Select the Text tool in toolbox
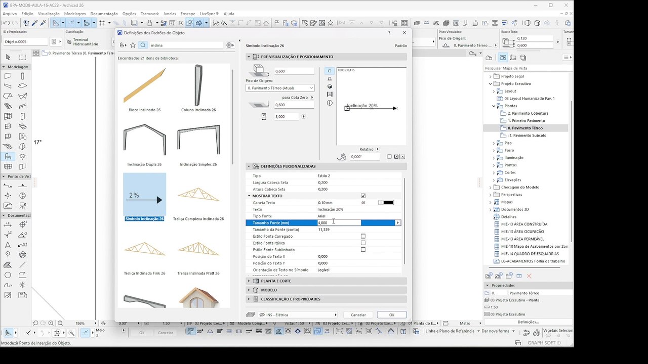 click(8, 245)
